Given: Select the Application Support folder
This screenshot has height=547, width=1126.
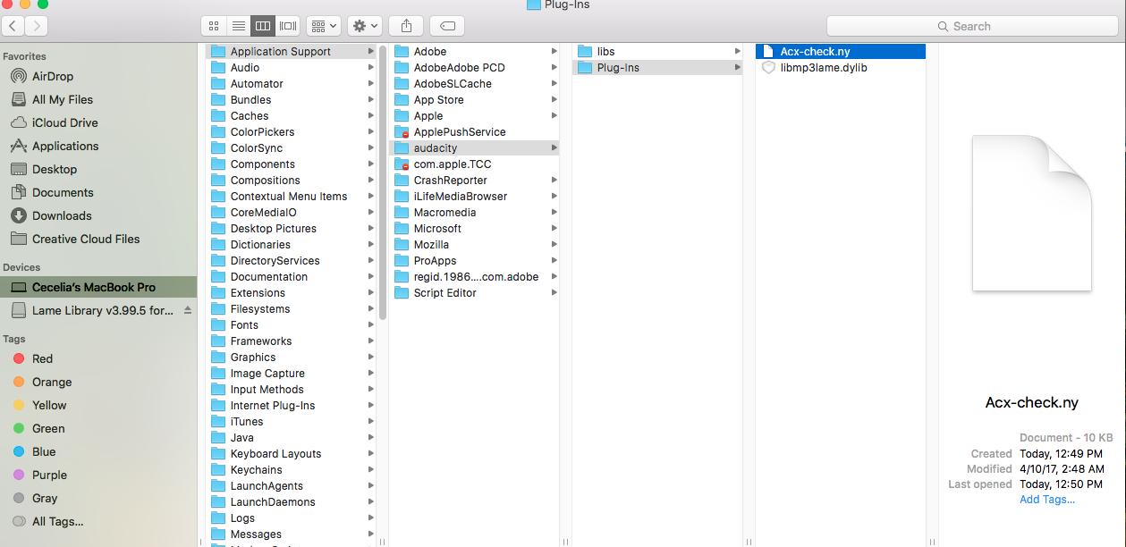Looking at the screenshot, I should [291, 51].
